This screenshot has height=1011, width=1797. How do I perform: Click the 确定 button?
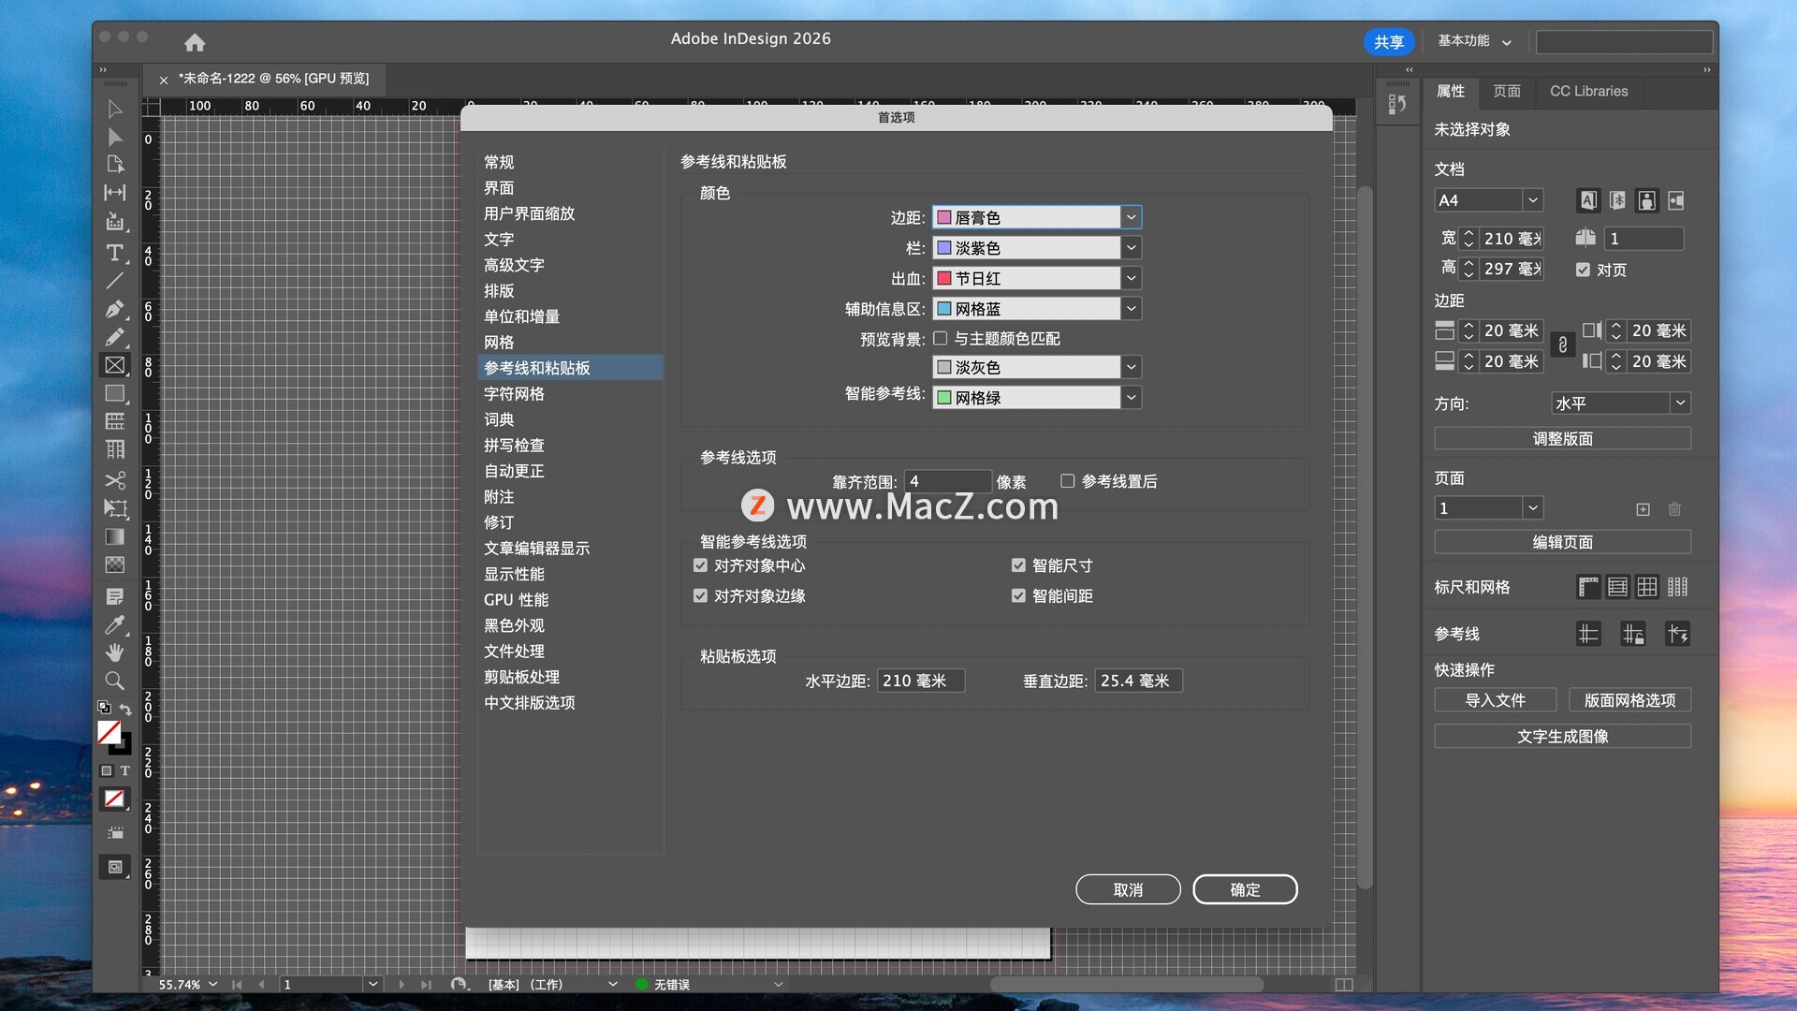[1244, 889]
